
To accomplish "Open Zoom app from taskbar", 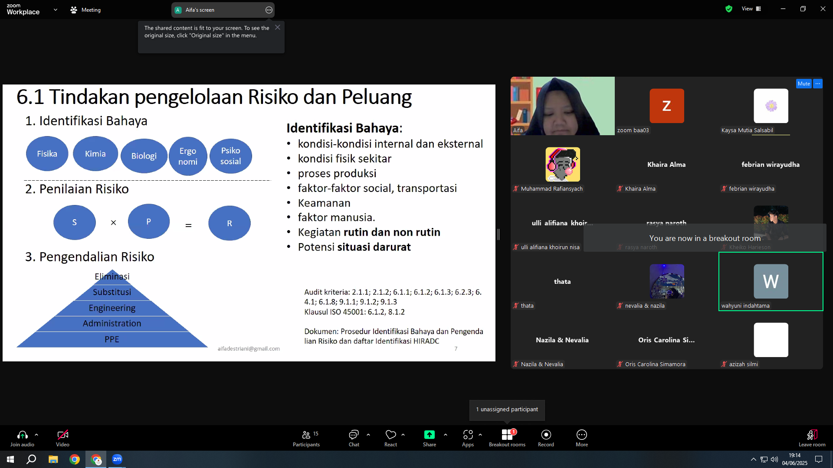I will tap(117, 459).
